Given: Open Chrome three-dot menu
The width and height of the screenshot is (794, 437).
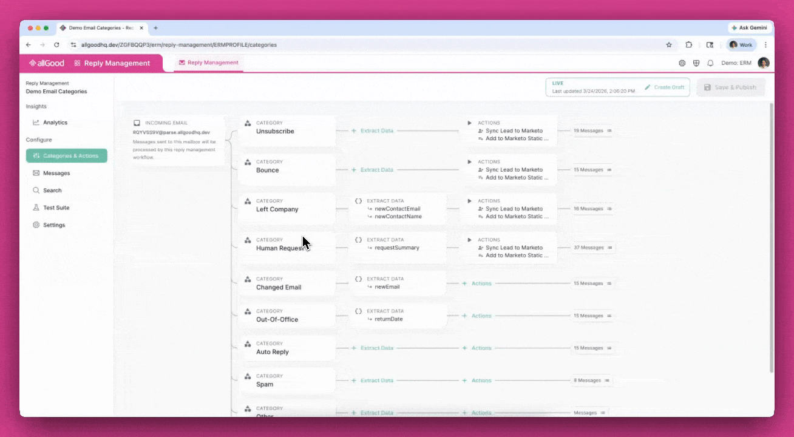Looking at the screenshot, I should click(765, 45).
